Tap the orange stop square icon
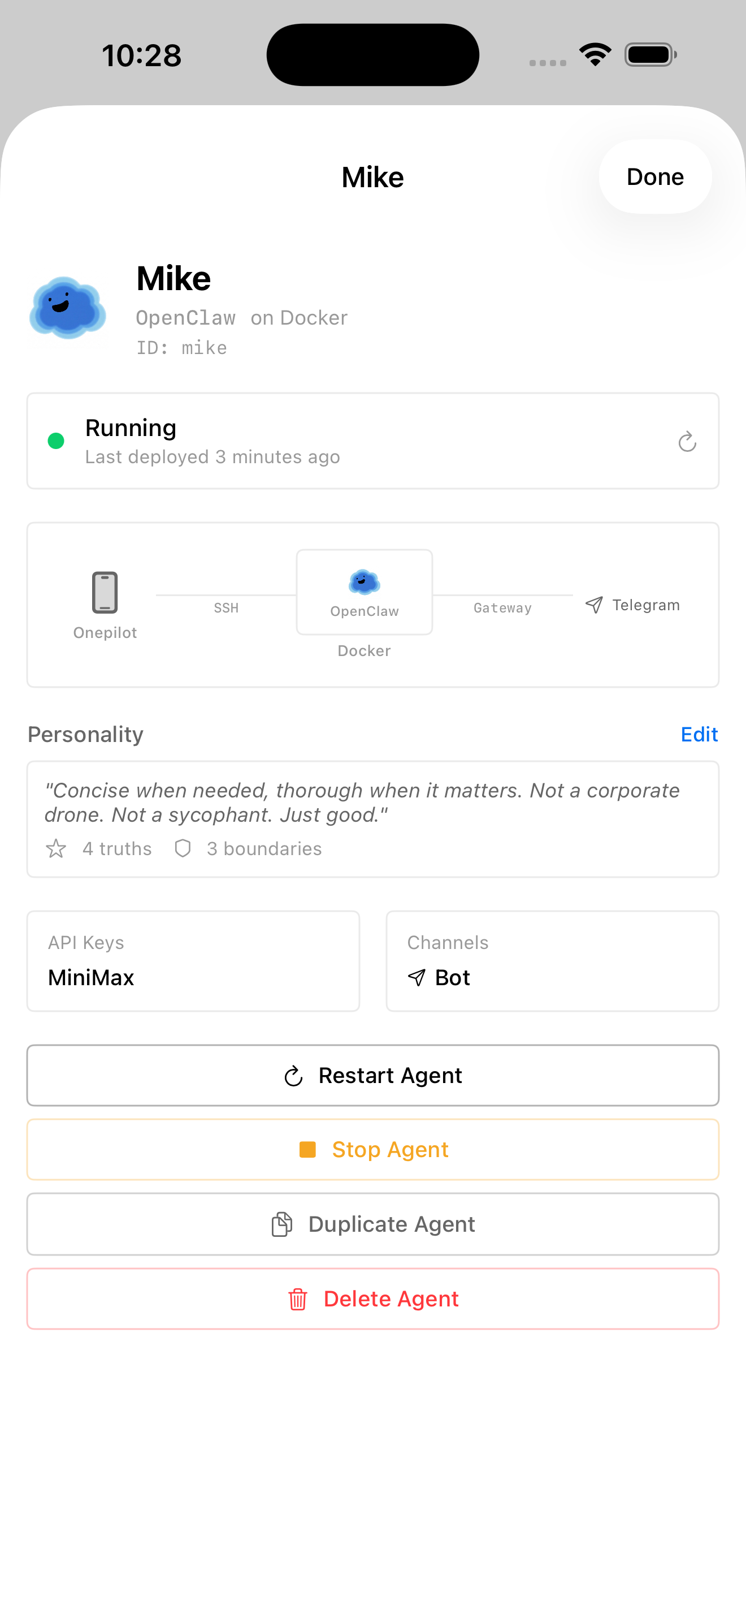 point(307,1149)
